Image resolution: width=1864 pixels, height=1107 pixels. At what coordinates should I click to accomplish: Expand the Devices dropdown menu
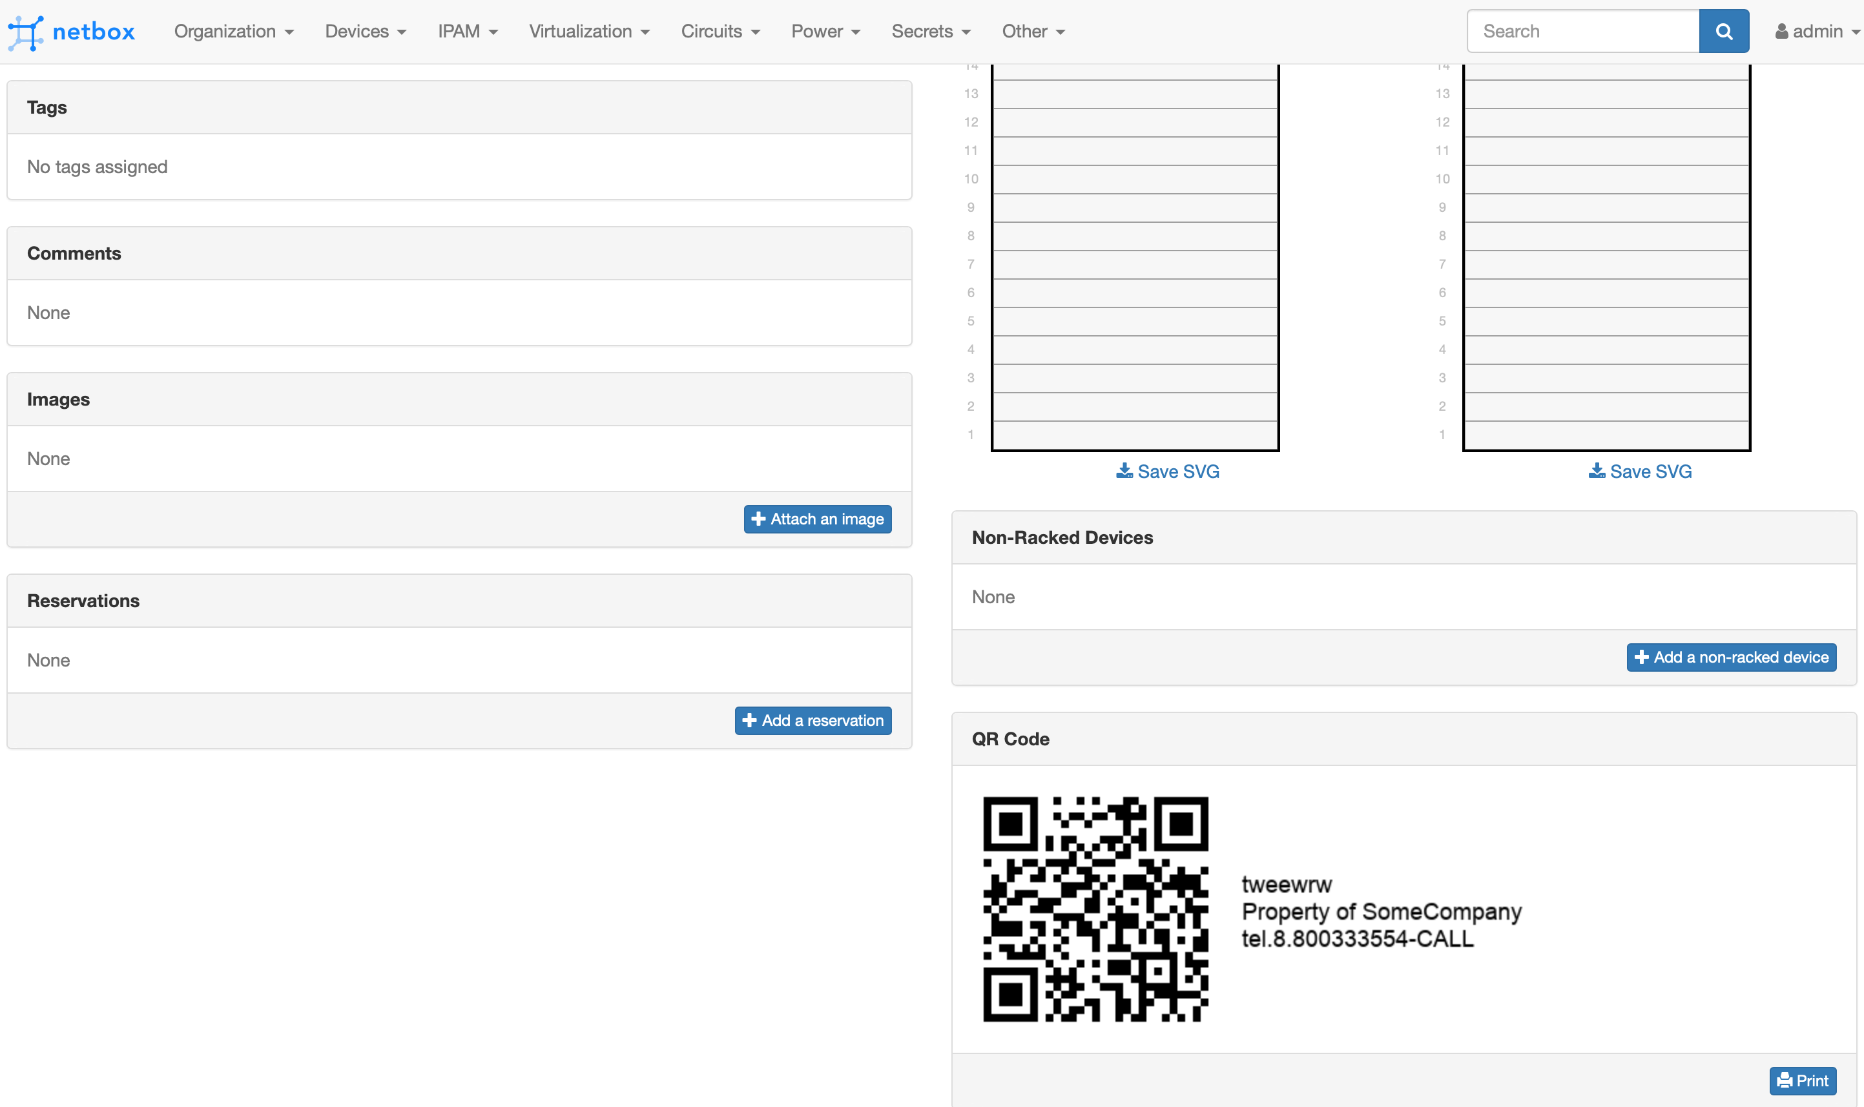point(365,32)
